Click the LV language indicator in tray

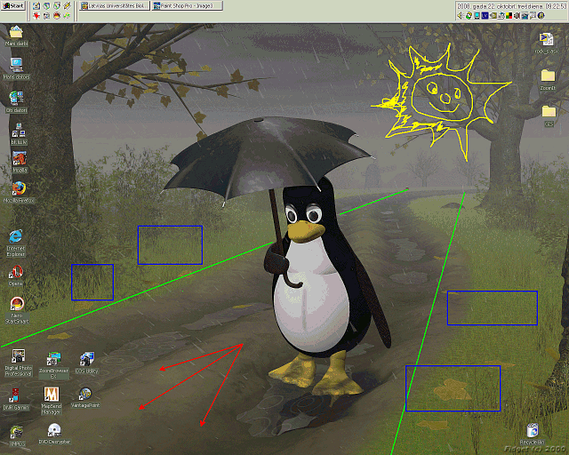(485, 16)
